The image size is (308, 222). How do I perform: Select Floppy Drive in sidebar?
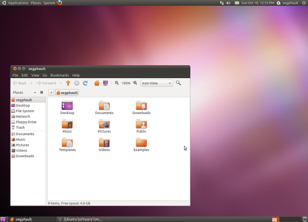tap(28, 122)
